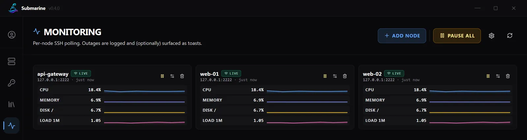Click the Per-node SSH polling description text
The height and width of the screenshot is (140, 527).
click(117, 43)
